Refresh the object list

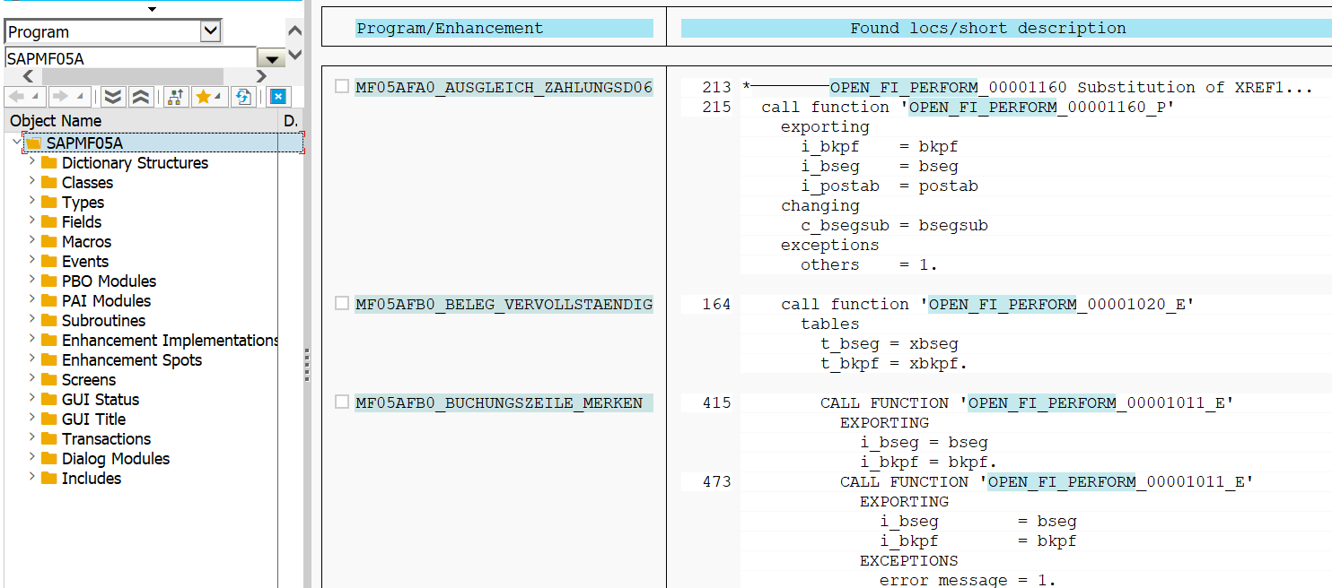point(242,97)
